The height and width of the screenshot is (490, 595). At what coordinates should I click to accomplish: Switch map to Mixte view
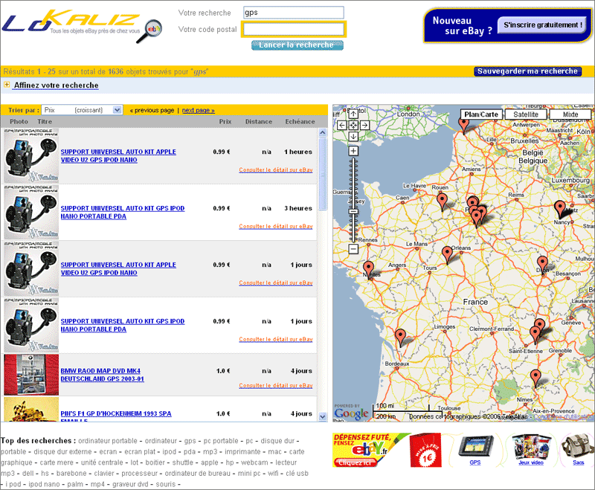(x=570, y=115)
